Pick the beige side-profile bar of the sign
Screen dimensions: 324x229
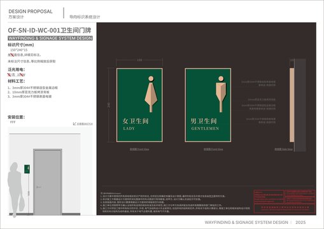pyautogui.click(x=292, y=105)
